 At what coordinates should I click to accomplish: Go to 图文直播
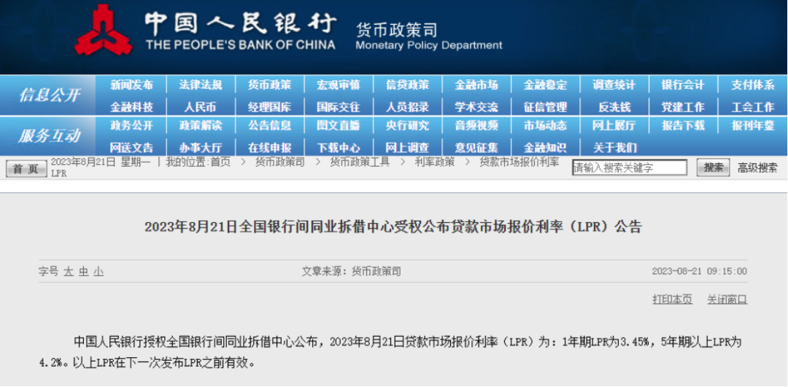click(338, 125)
